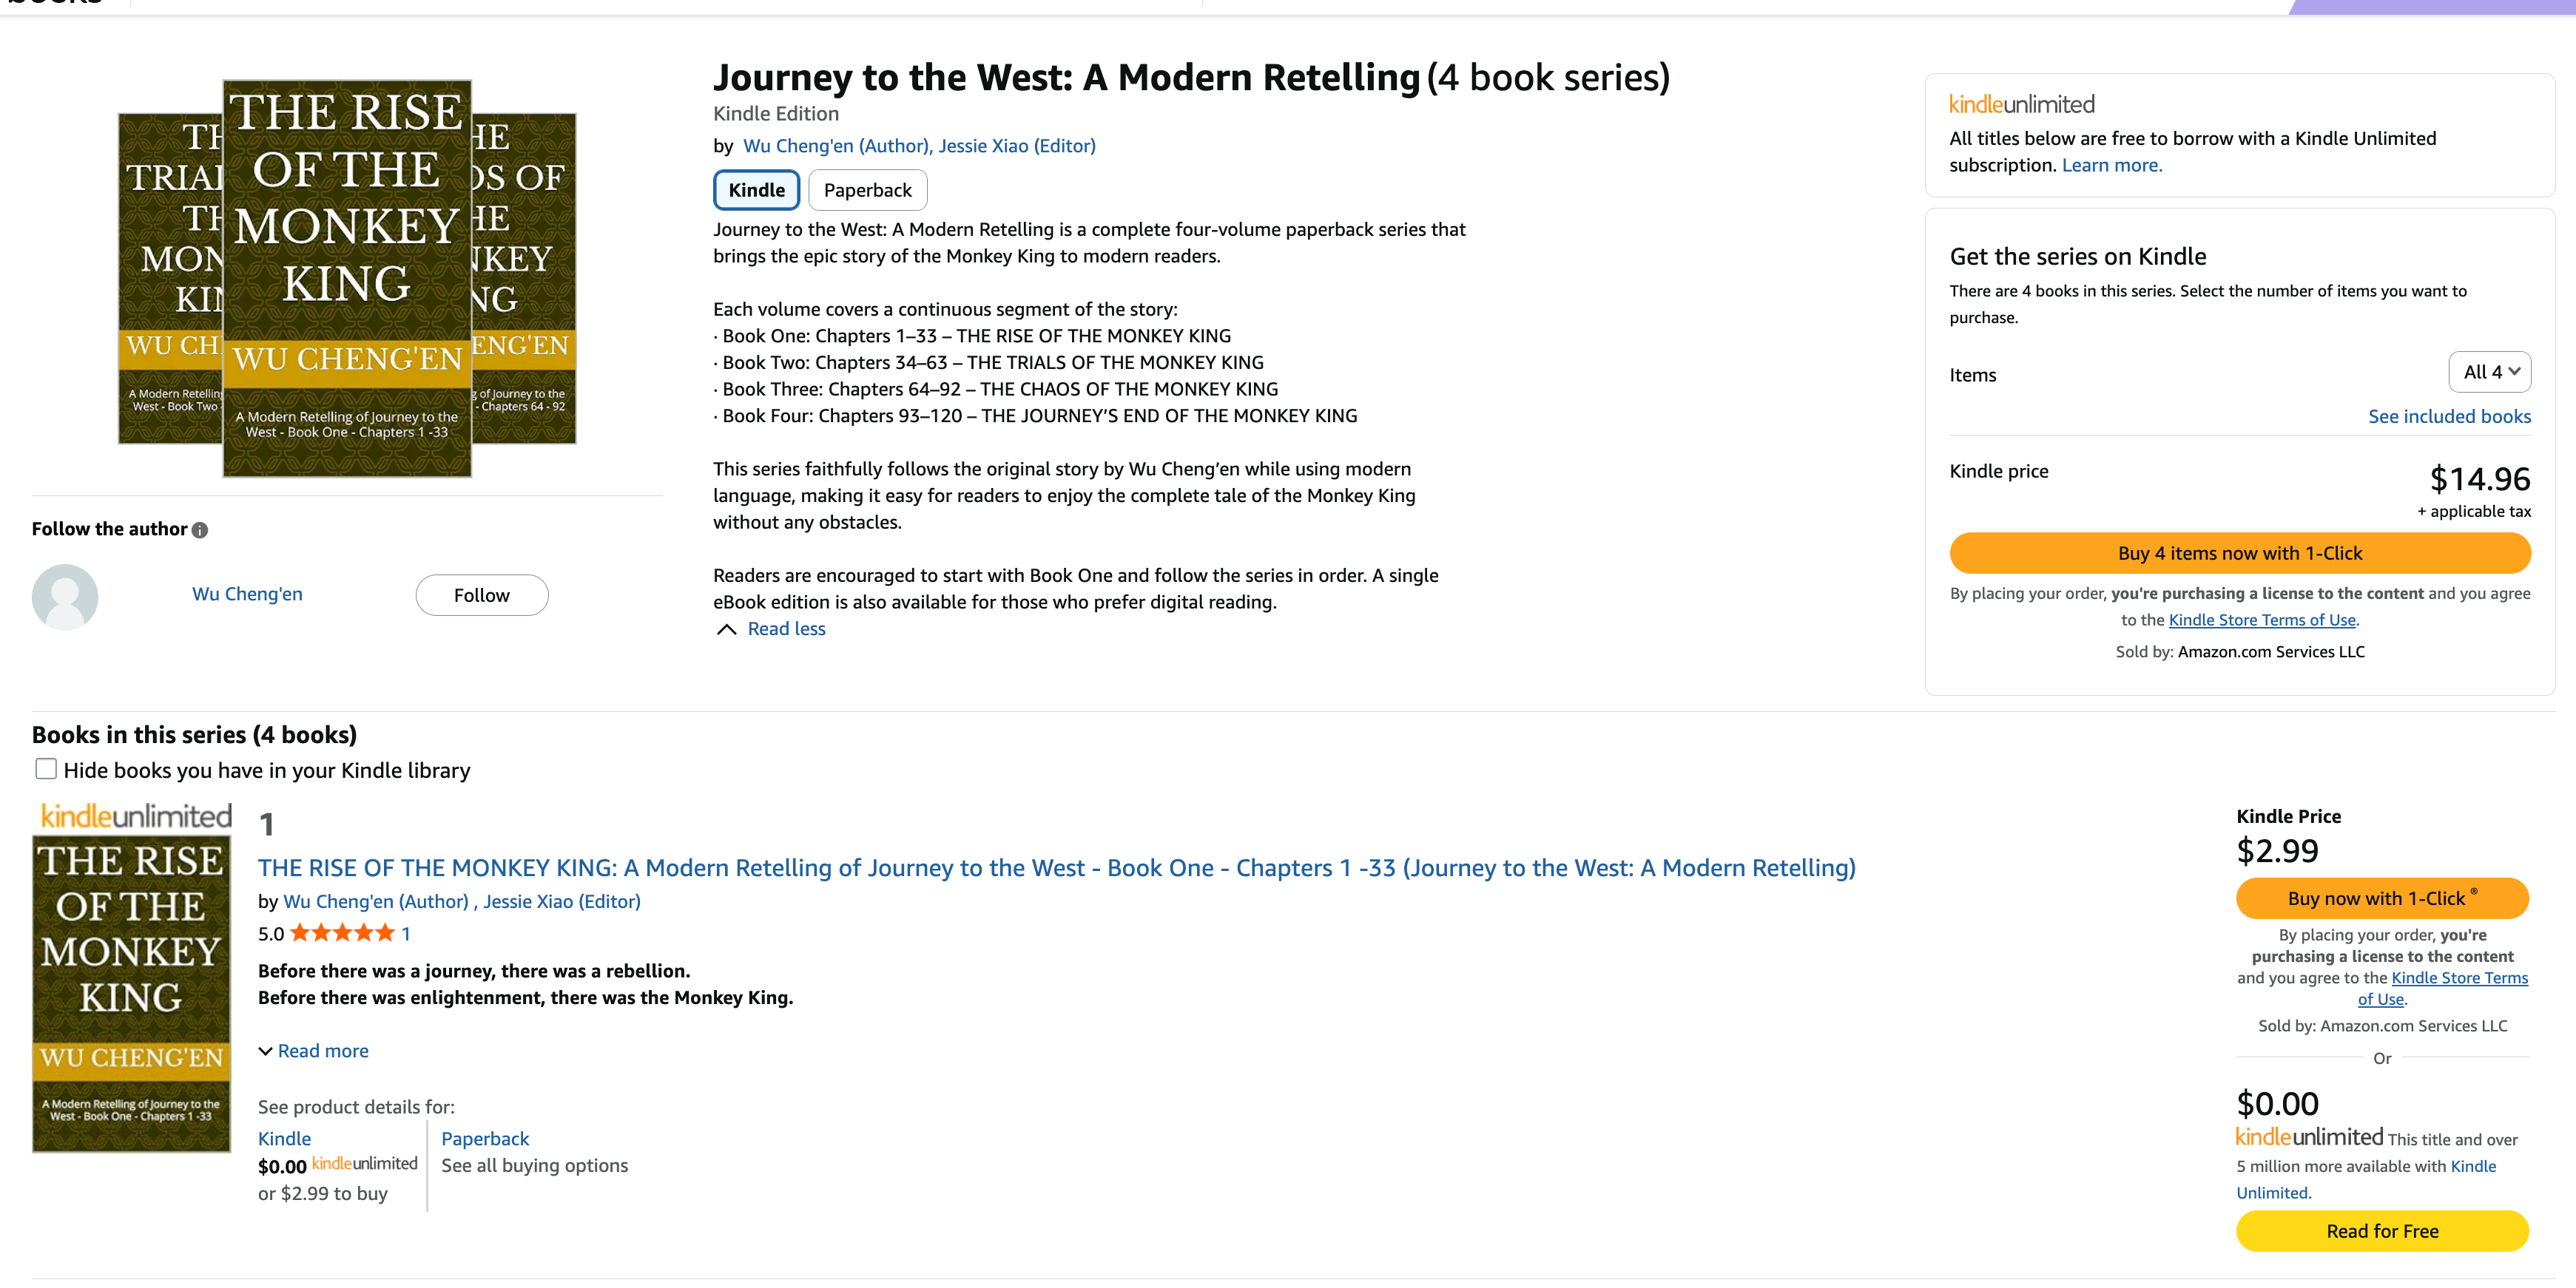Click the five-star rating icons
The width and height of the screenshot is (2576, 1288).
click(x=342, y=933)
